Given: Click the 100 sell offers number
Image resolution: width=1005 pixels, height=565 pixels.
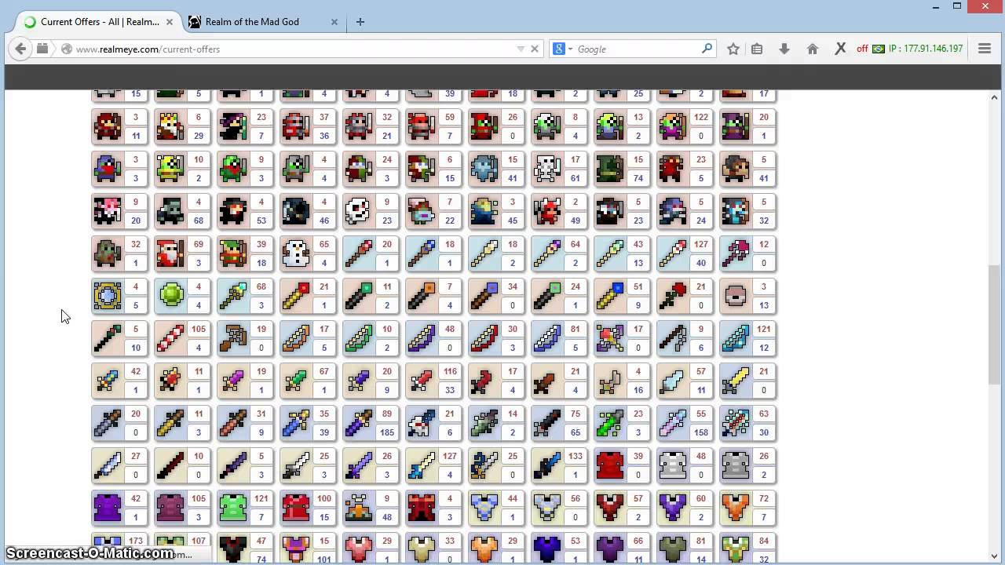Looking at the screenshot, I should coord(324,498).
